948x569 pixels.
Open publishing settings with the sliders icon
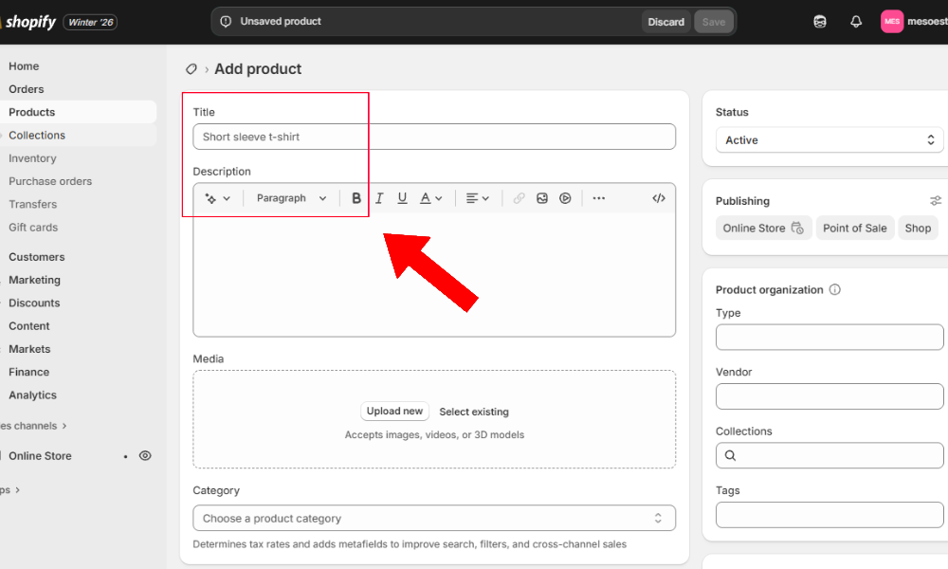(936, 200)
